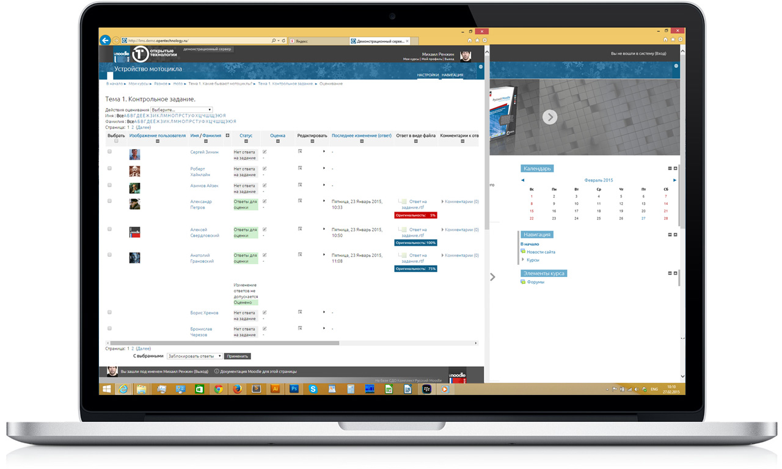Open Заблокировать ответы bulk action dropdown
The height and width of the screenshot is (469, 782).
click(x=194, y=356)
